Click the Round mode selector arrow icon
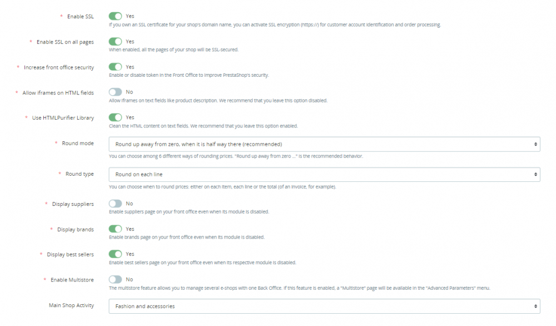The width and height of the screenshot is (556, 326). [x=535, y=144]
